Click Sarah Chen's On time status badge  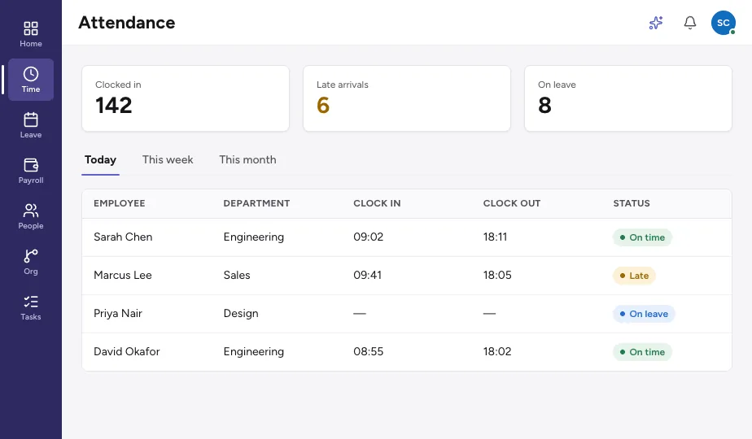tap(642, 237)
